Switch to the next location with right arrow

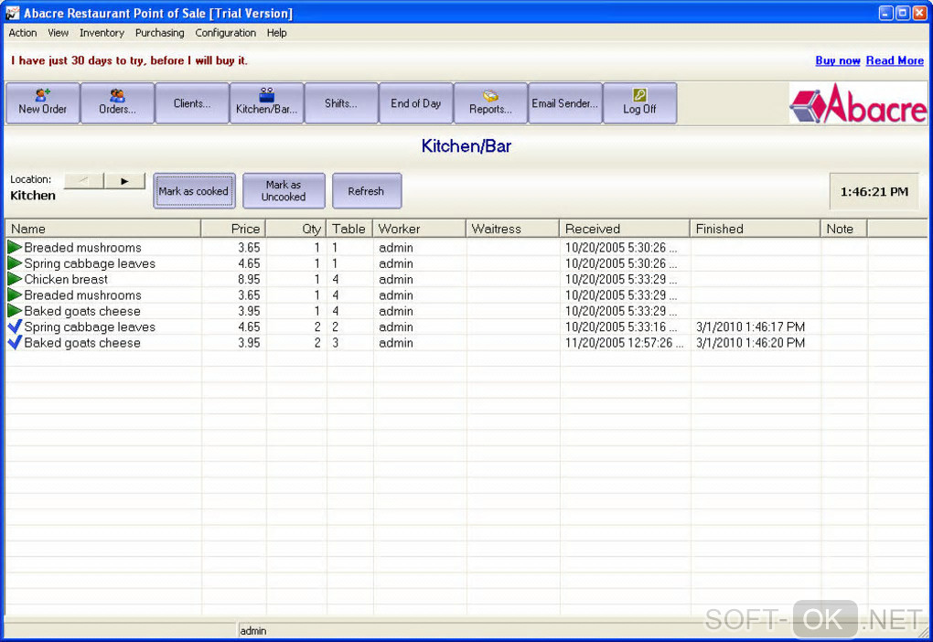click(124, 181)
